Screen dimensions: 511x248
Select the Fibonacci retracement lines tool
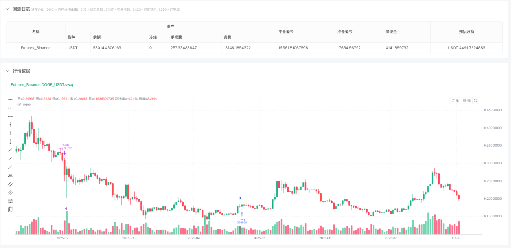tap(11, 201)
